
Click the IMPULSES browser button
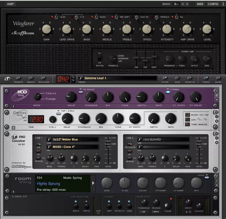tap(43, 78)
